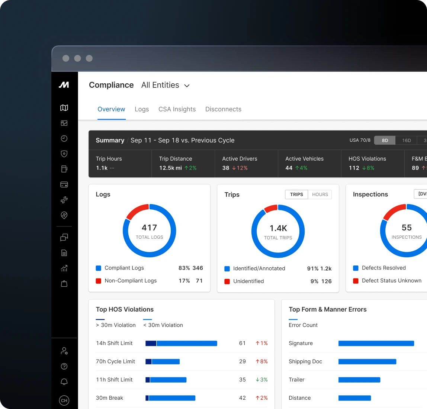
Task: Open the USA 70/8 cycle selector
Action: tap(359, 140)
